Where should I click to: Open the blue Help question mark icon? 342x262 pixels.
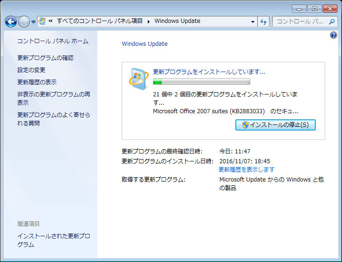334,35
